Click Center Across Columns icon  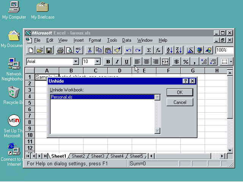pyautogui.click(x=165, y=61)
